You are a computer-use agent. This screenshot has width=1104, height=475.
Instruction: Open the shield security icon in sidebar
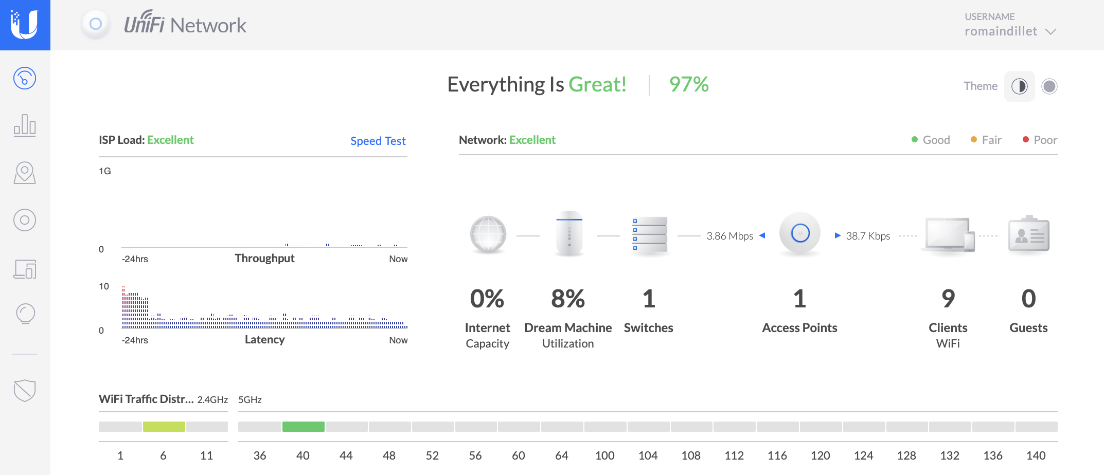click(25, 390)
